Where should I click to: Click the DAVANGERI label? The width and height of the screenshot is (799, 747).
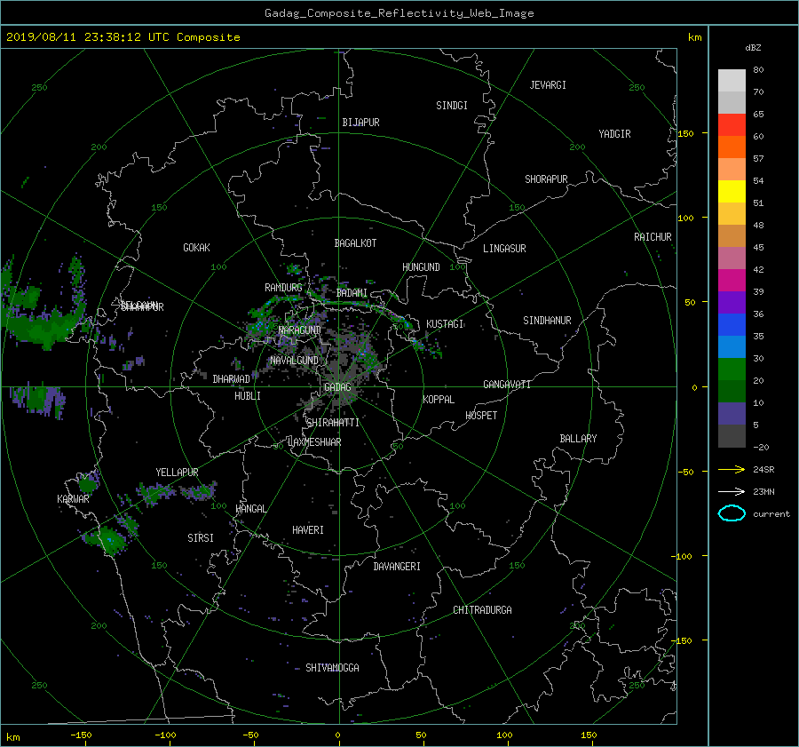point(397,567)
